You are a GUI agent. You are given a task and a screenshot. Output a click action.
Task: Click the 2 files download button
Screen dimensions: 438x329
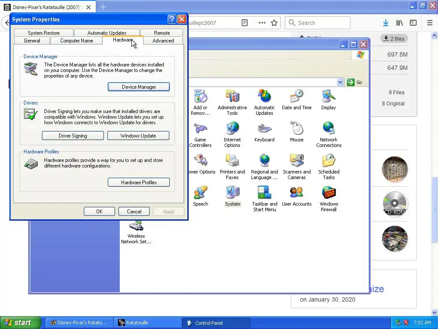click(394, 39)
